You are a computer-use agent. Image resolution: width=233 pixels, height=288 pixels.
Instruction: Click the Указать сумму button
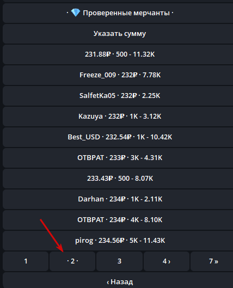tap(118, 34)
